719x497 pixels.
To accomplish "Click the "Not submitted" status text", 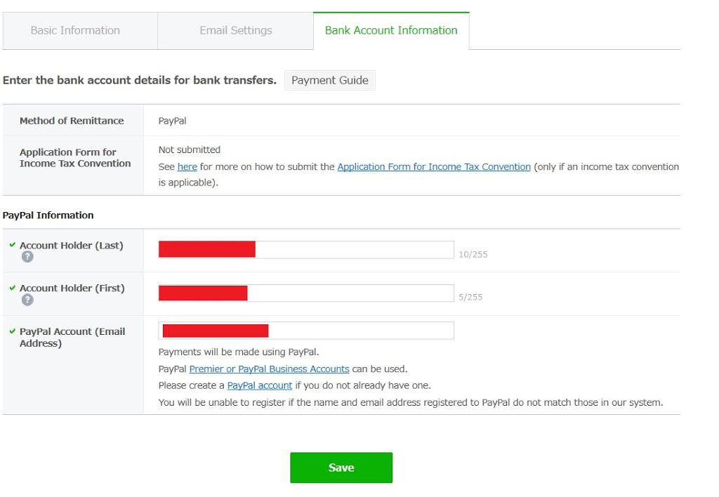I will [190, 150].
